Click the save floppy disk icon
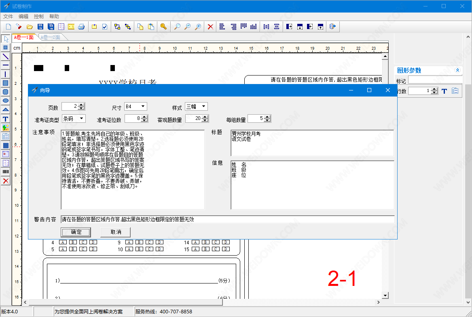 pyautogui.click(x=40, y=27)
